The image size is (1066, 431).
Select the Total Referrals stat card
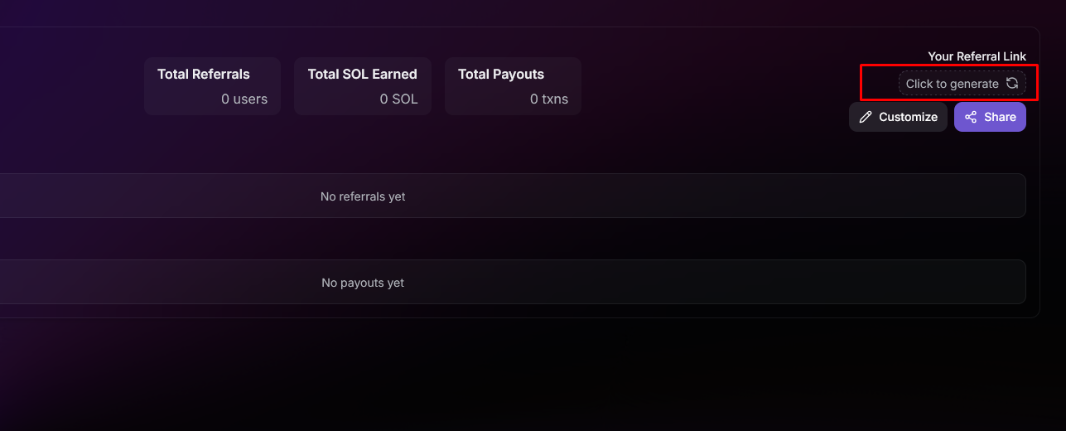click(x=212, y=86)
